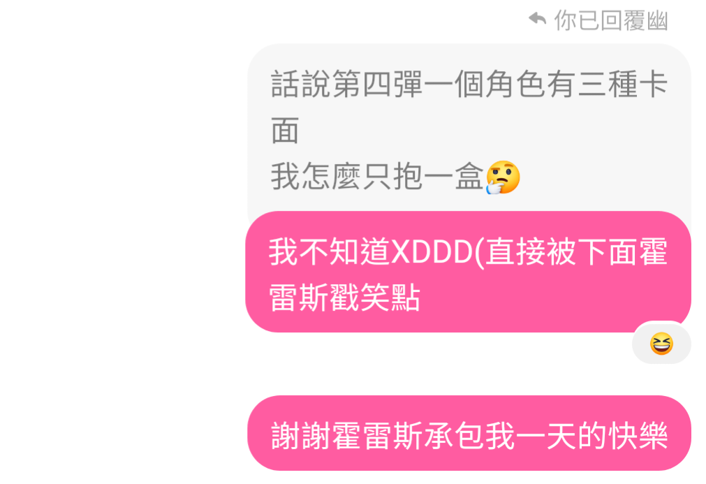Image resolution: width=706 pixels, height=484 pixels.
Task: Tap the word '角色' in quoted message
Action: (x=516, y=85)
